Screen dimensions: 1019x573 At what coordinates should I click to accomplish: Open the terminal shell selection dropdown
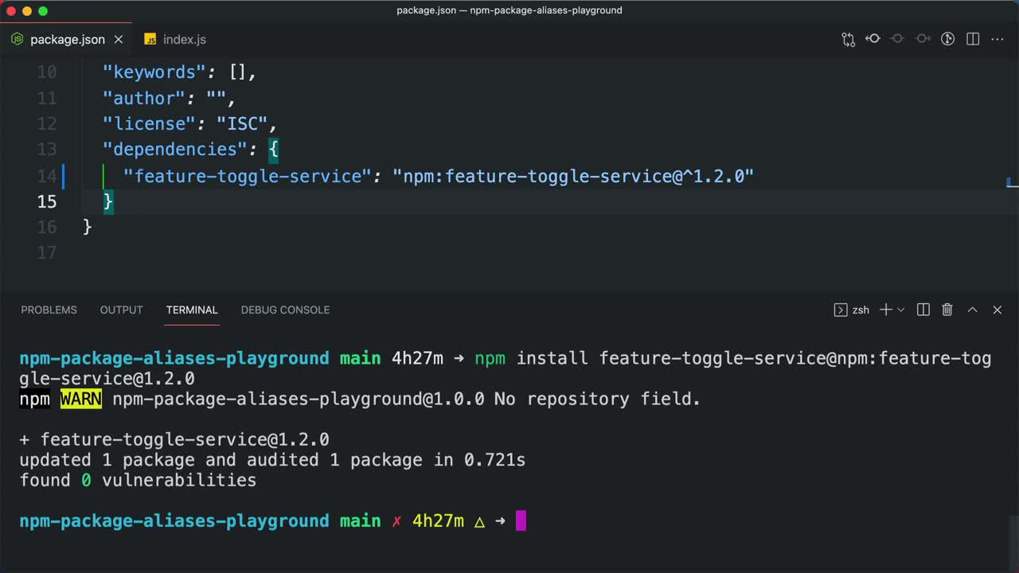(900, 310)
